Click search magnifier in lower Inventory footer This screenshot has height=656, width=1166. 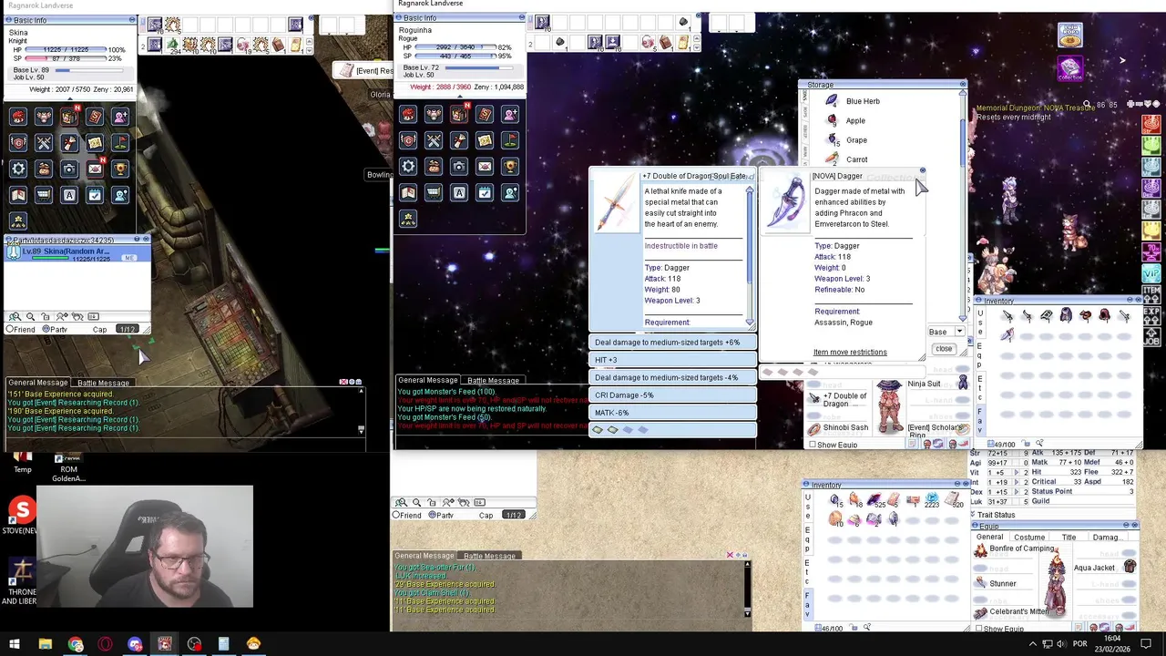click(x=866, y=628)
